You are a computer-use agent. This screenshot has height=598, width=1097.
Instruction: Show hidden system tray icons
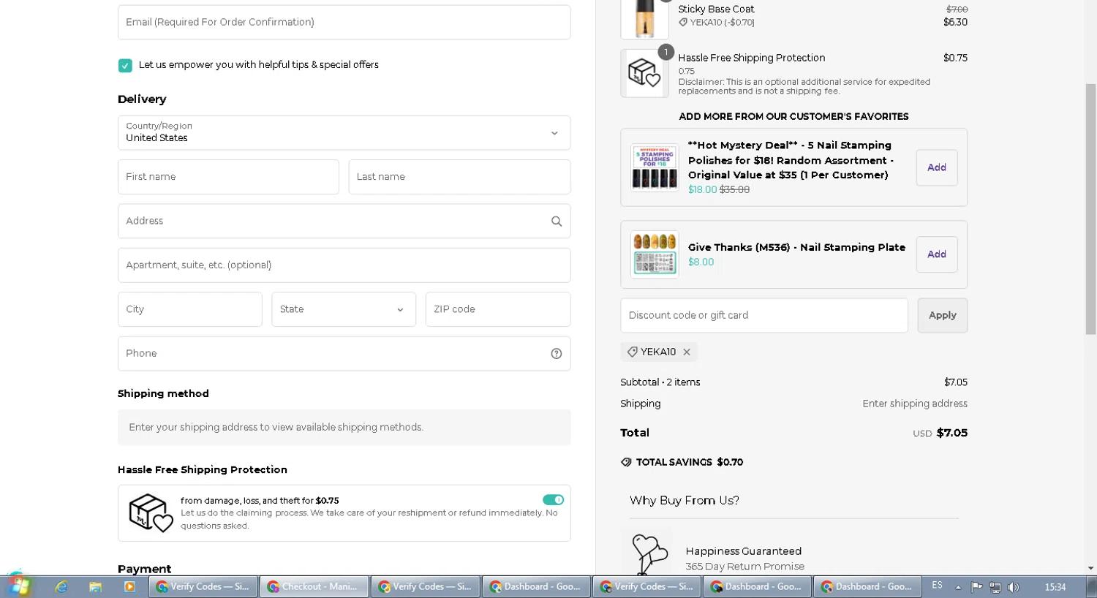pyautogui.click(x=957, y=587)
